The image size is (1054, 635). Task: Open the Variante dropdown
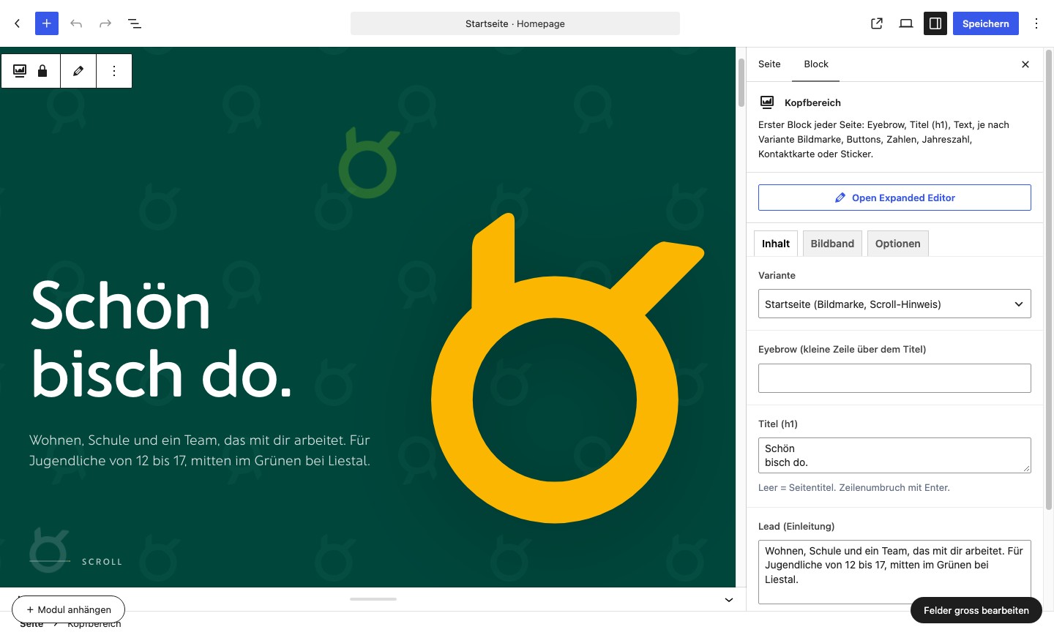[x=894, y=304]
